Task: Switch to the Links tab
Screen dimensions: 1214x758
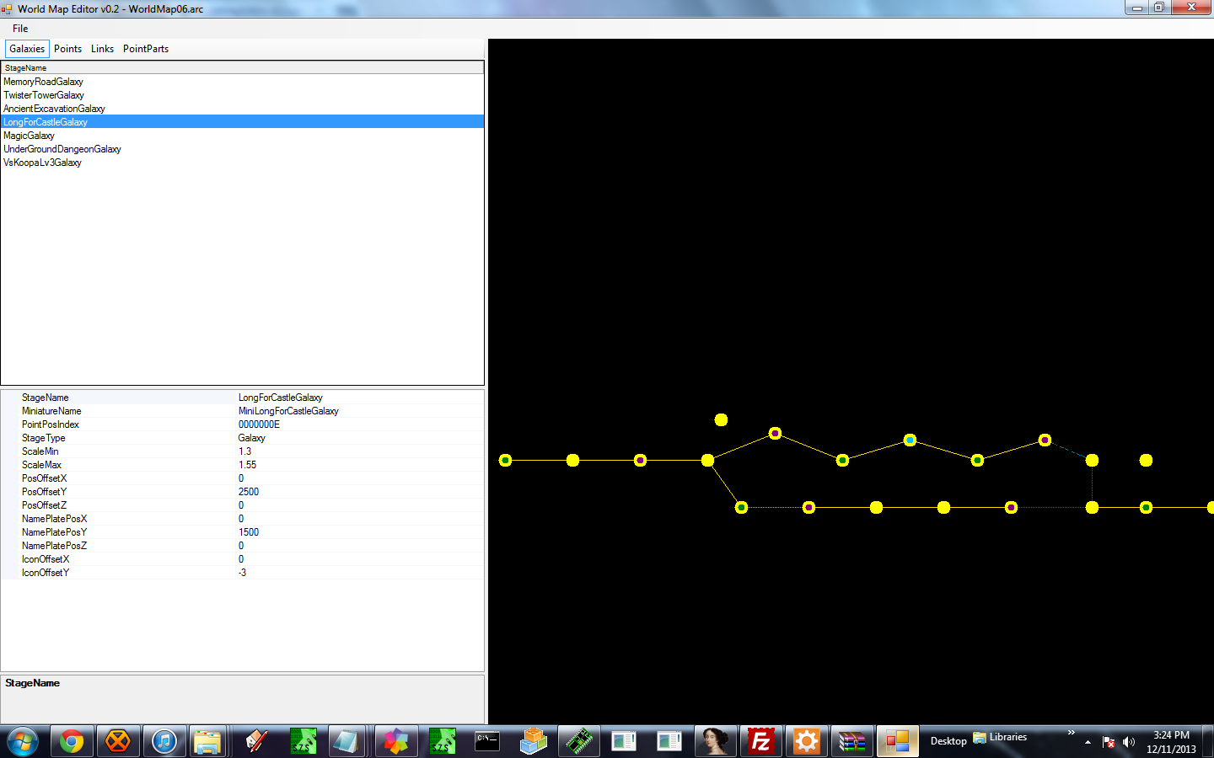Action: pos(102,49)
